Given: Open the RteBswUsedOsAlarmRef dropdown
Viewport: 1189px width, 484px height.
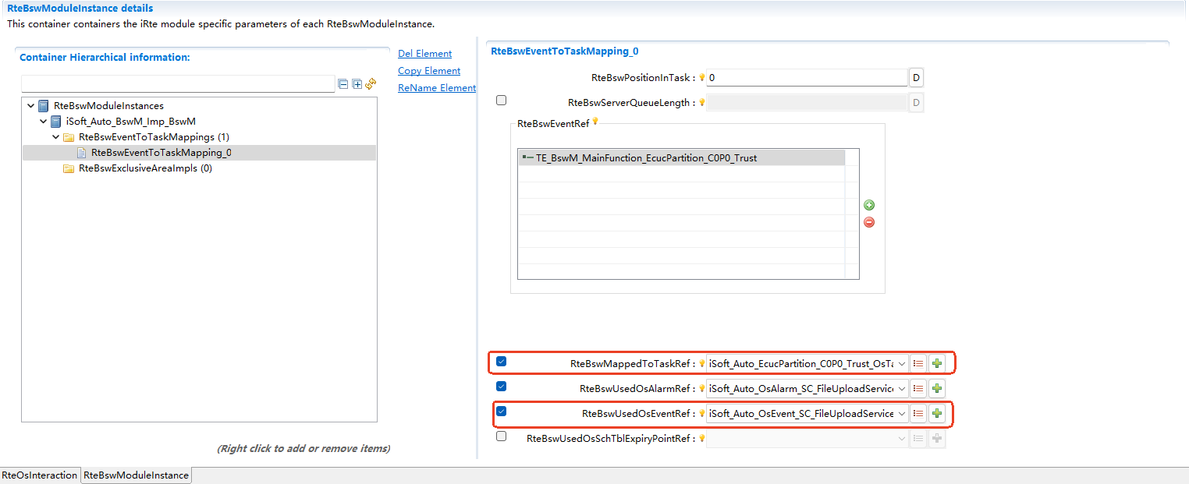Looking at the screenshot, I should tap(902, 388).
